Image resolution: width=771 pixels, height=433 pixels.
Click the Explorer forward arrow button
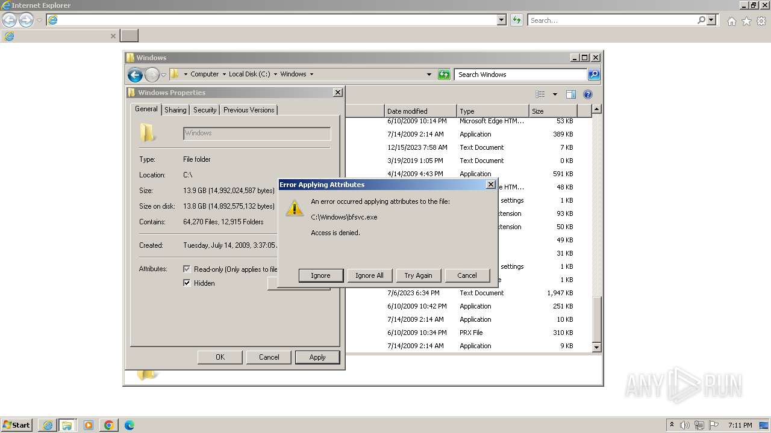pyautogui.click(x=152, y=75)
